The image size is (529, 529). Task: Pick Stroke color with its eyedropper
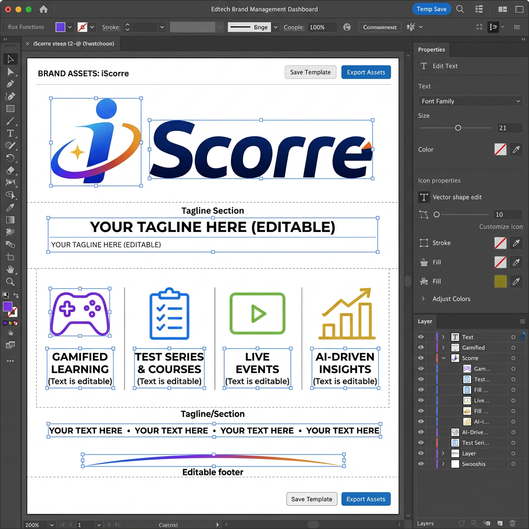coord(516,243)
